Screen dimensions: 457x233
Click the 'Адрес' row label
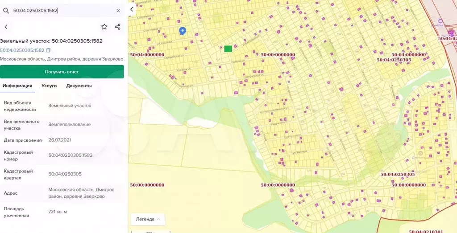pos(11,193)
